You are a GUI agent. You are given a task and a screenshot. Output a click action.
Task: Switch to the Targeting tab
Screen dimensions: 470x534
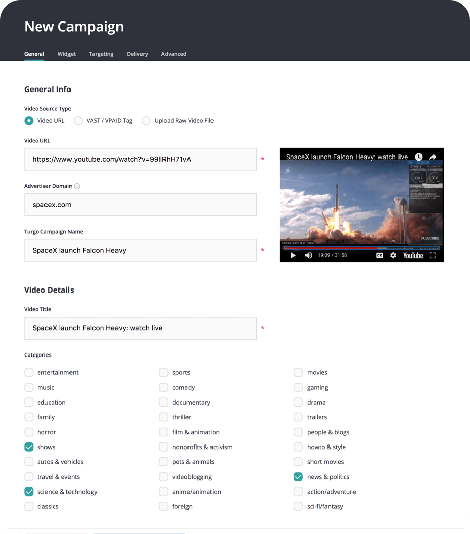coord(101,54)
